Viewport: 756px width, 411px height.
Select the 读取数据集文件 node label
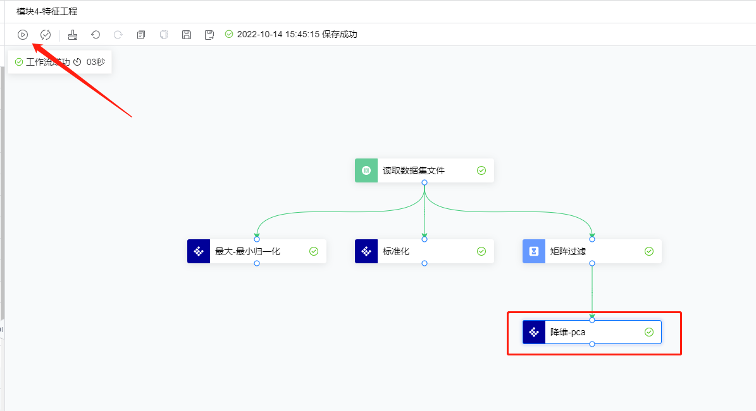[414, 170]
